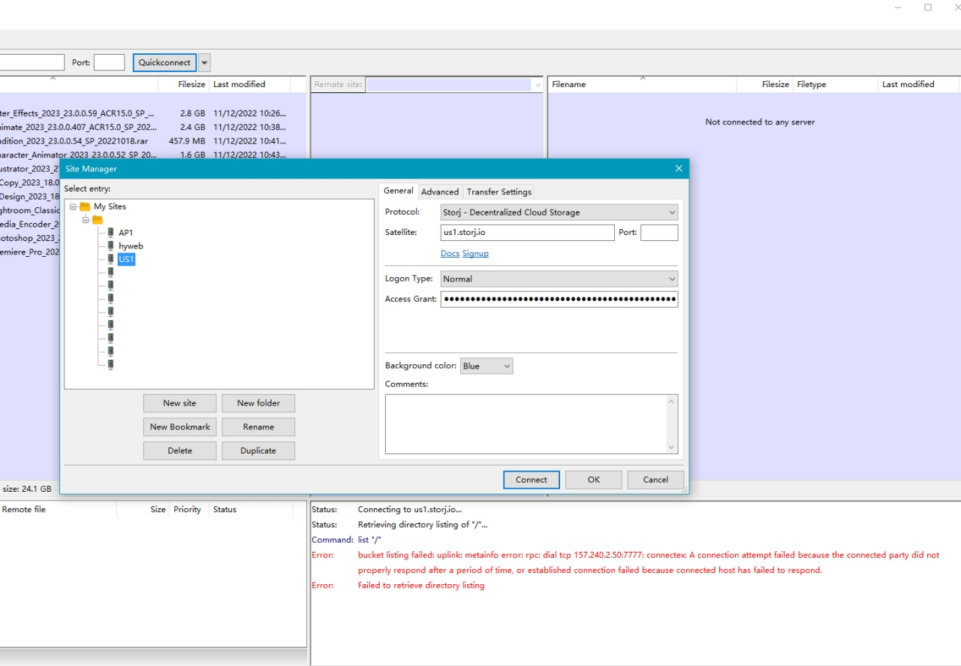
Task: Click the New site button
Action: (179, 403)
